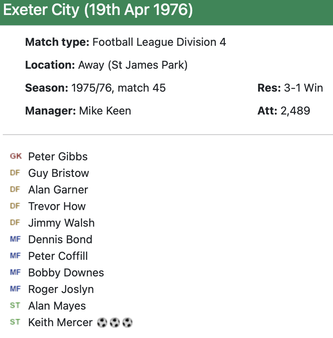Click the first goal ball after Keith Mercer
333x338 pixels.
tap(102, 323)
